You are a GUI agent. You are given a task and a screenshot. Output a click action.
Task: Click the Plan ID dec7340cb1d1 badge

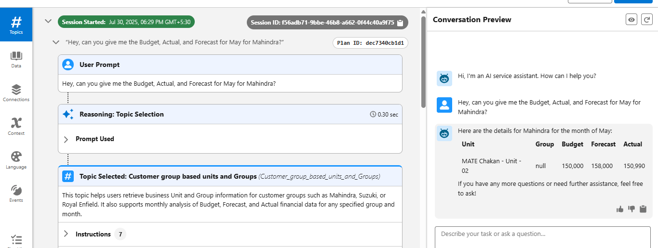[x=370, y=43]
